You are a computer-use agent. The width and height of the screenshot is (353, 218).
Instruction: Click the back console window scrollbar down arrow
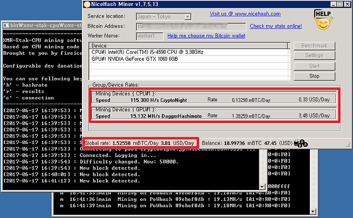tap(312, 212)
